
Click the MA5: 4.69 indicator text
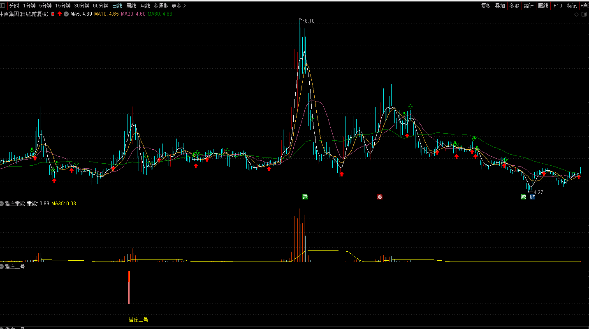(x=81, y=14)
